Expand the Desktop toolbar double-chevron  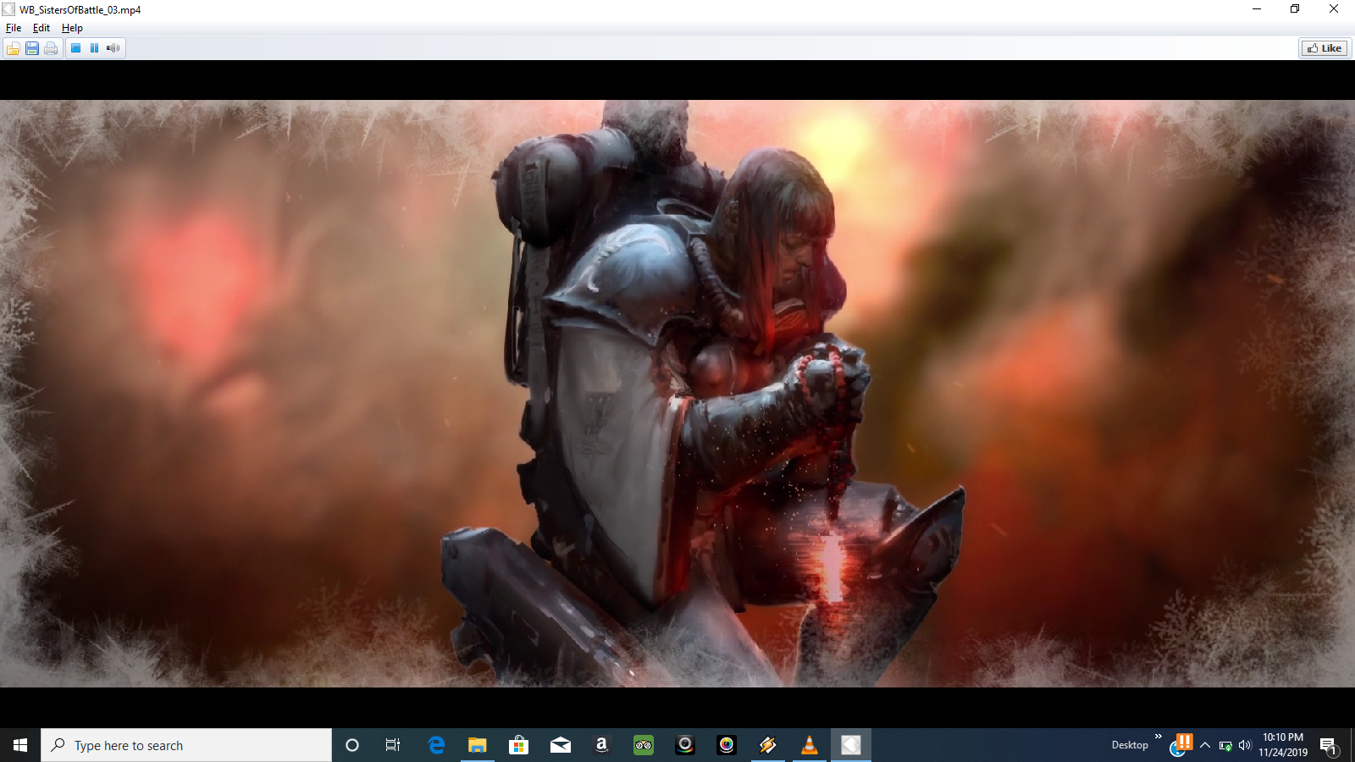click(x=1159, y=737)
